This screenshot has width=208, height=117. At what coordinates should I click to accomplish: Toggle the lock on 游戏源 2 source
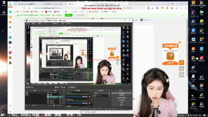click(63, 103)
